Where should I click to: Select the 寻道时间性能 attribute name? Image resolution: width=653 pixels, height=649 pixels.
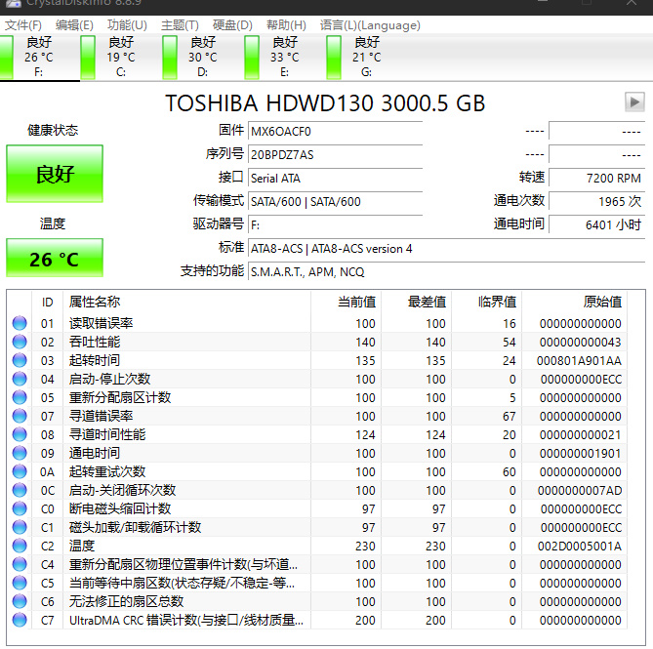pos(107,434)
